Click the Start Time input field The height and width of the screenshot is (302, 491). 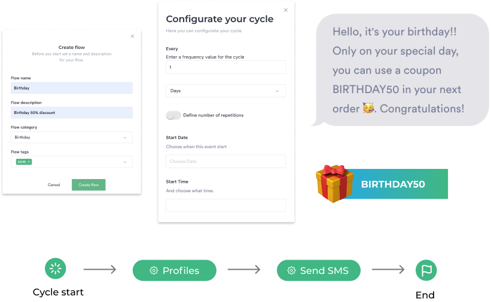225,205
